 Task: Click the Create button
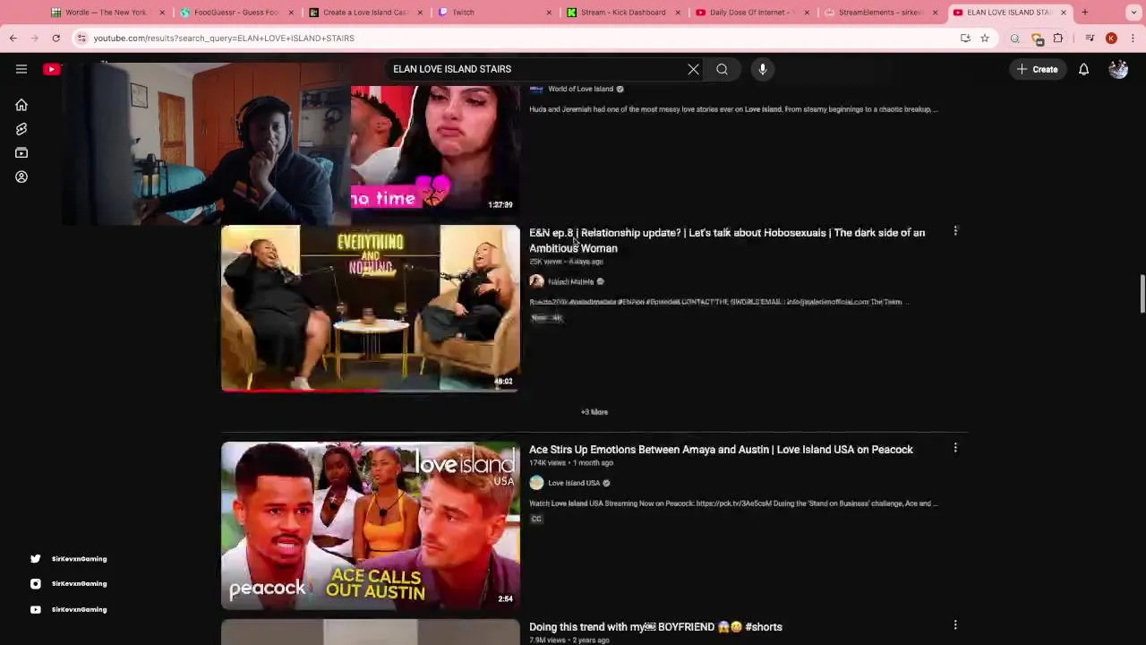[x=1037, y=69]
